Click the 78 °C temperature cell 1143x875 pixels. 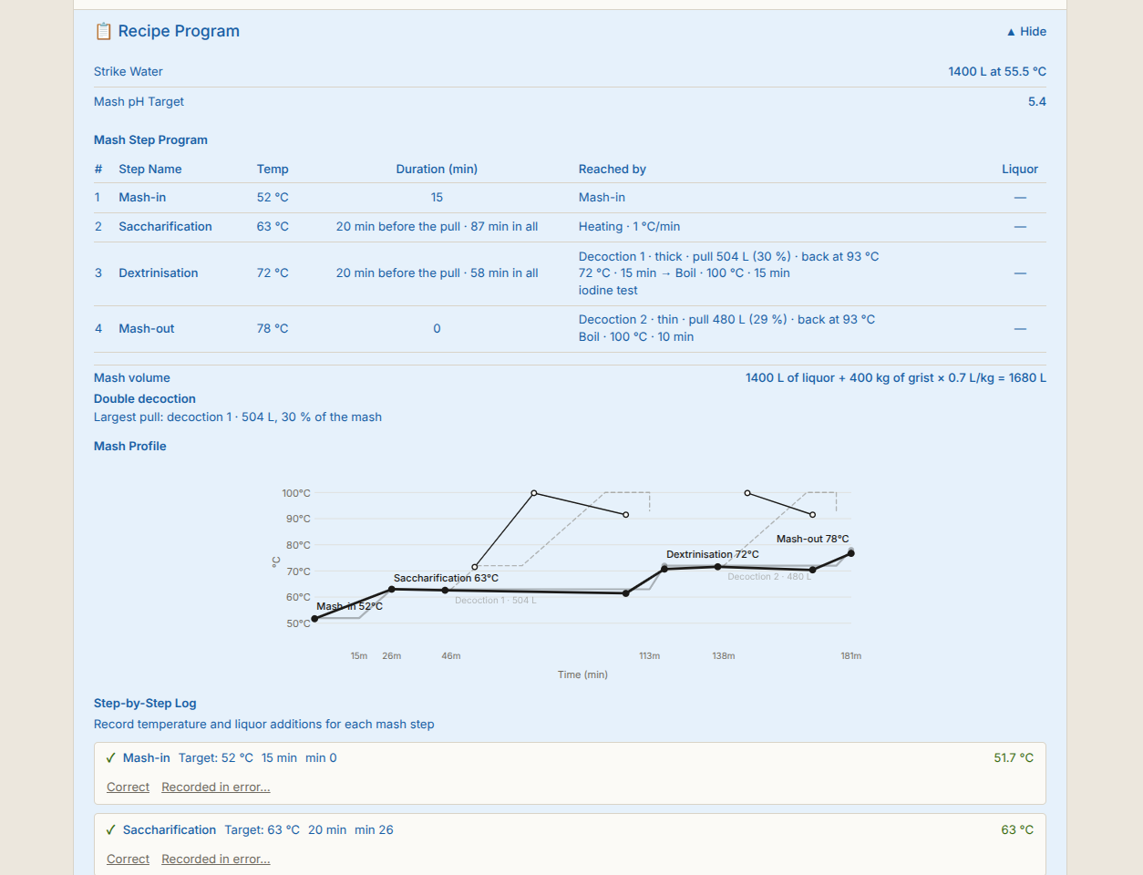273,328
